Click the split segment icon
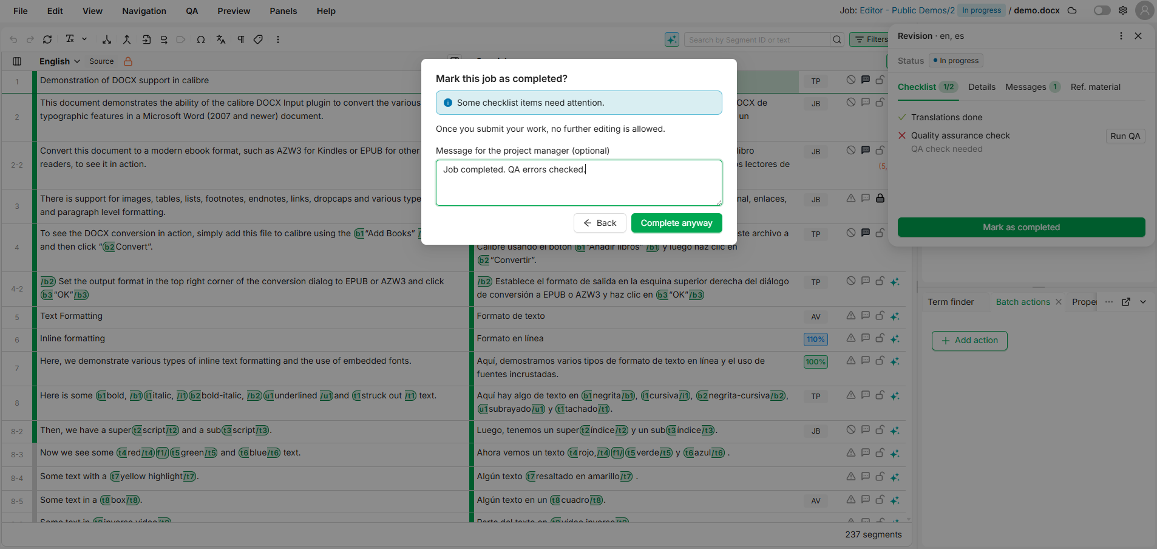 pos(107,39)
